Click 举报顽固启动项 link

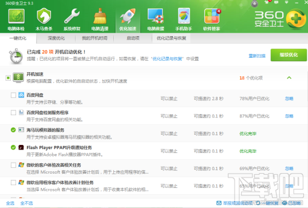235,203
